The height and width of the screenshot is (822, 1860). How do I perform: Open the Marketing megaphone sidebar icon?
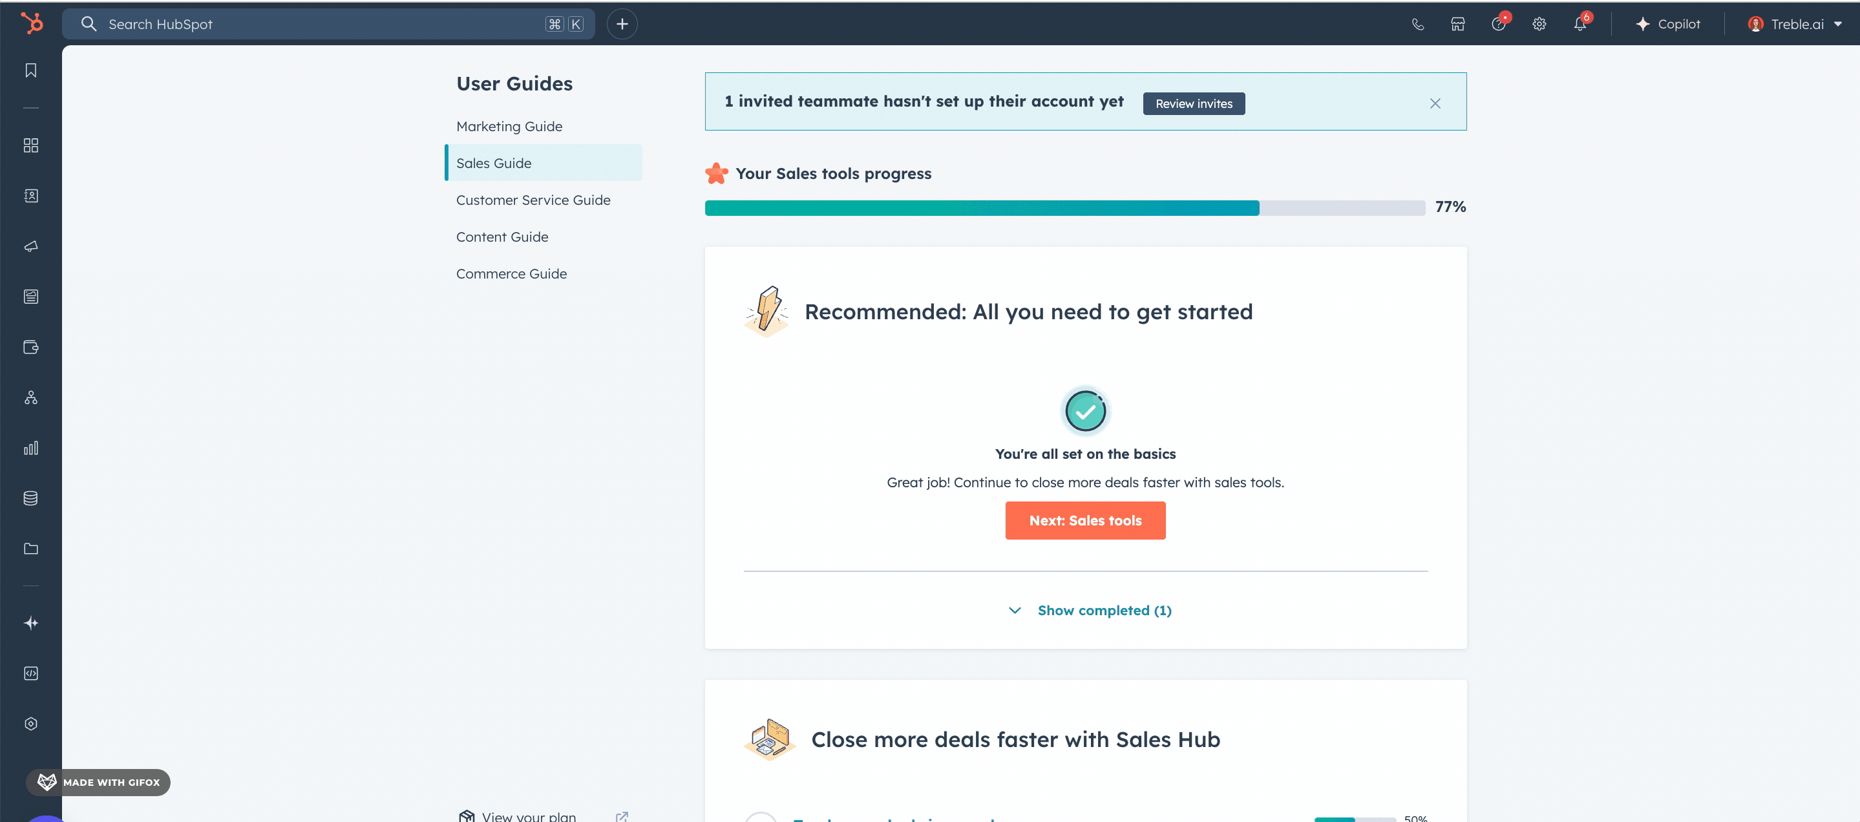pos(30,246)
